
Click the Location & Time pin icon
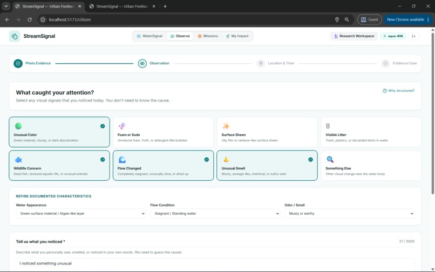261,64
